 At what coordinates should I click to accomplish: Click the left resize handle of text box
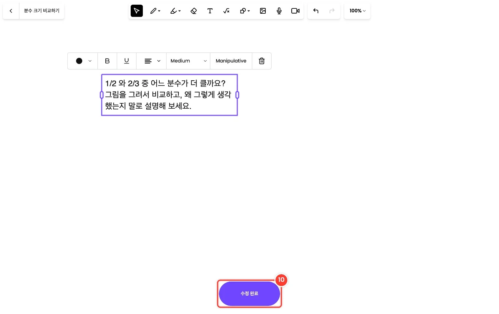102,95
